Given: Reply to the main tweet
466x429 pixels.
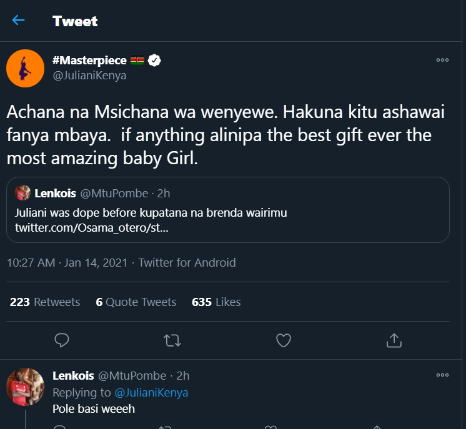Looking at the screenshot, I should coord(61,340).
